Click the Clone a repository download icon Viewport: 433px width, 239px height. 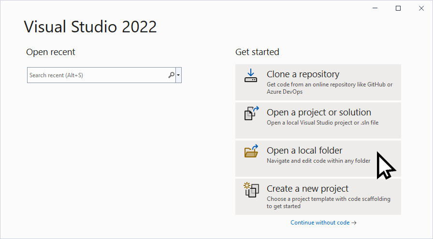(251, 76)
